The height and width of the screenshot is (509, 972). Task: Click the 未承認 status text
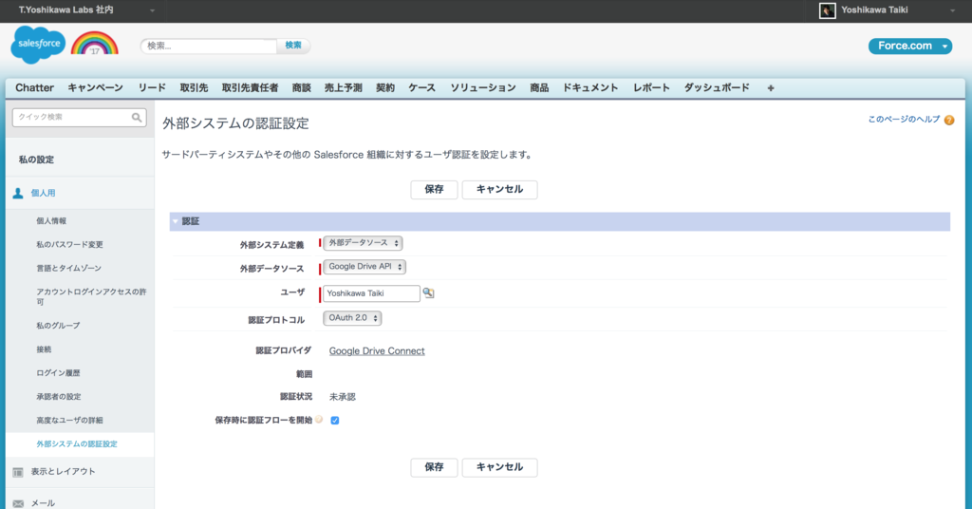coord(342,397)
